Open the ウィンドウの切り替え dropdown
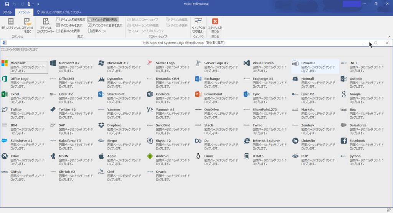Viewport: 393px width, 213px height. coord(198,25)
